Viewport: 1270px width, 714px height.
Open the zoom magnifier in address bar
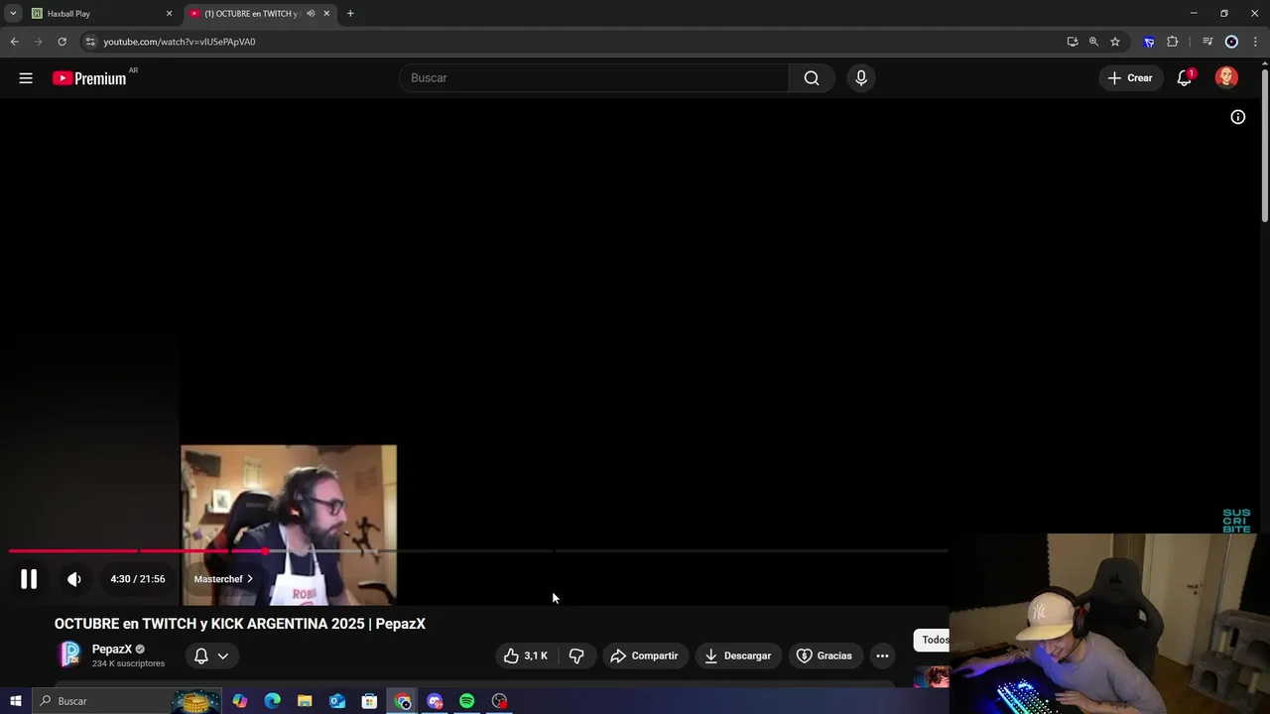[1093, 42]
